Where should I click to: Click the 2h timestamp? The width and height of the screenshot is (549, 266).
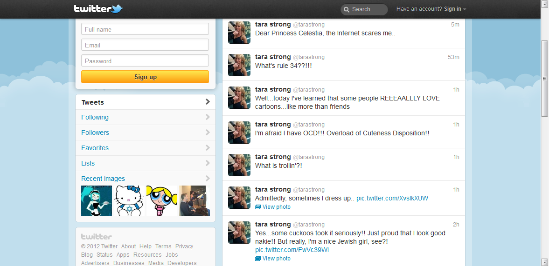(456, 225)
